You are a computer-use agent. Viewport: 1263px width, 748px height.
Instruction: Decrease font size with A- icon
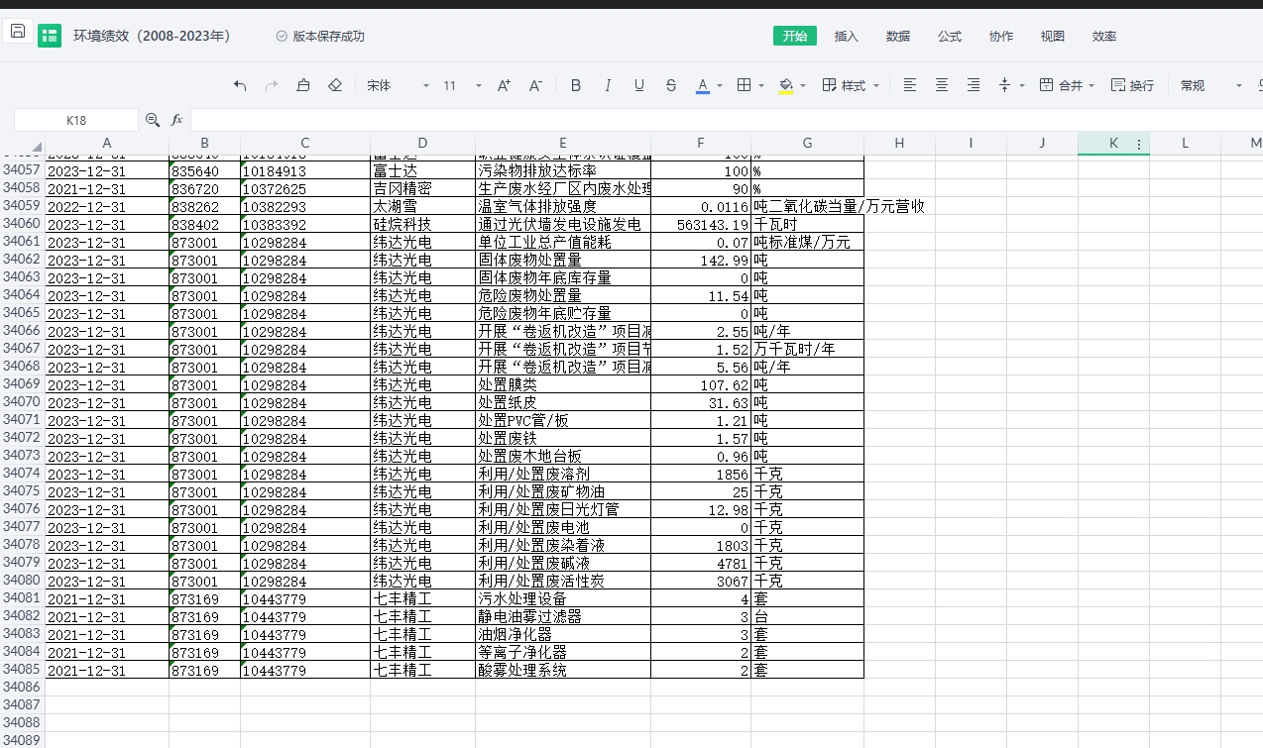[535, 86]
